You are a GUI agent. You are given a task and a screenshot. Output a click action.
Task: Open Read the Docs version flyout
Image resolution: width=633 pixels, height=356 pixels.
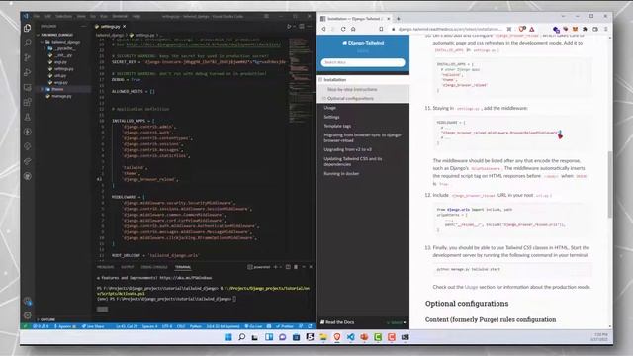(396, 322)
